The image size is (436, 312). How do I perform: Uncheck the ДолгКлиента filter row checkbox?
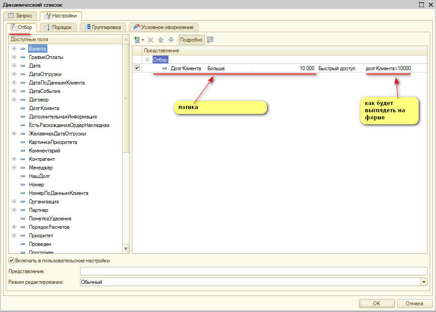pos(137,68)
